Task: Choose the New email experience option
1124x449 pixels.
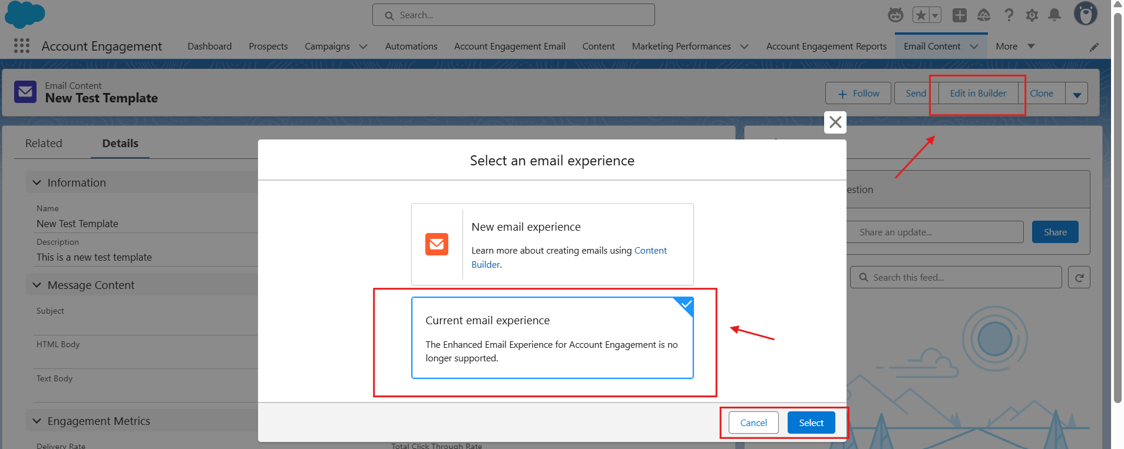Action: point(552,244)
